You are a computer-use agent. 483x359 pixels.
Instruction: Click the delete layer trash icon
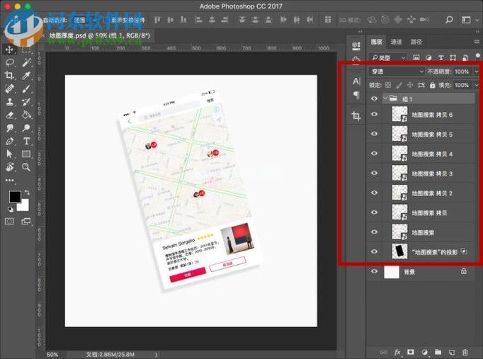click(465, 352)
